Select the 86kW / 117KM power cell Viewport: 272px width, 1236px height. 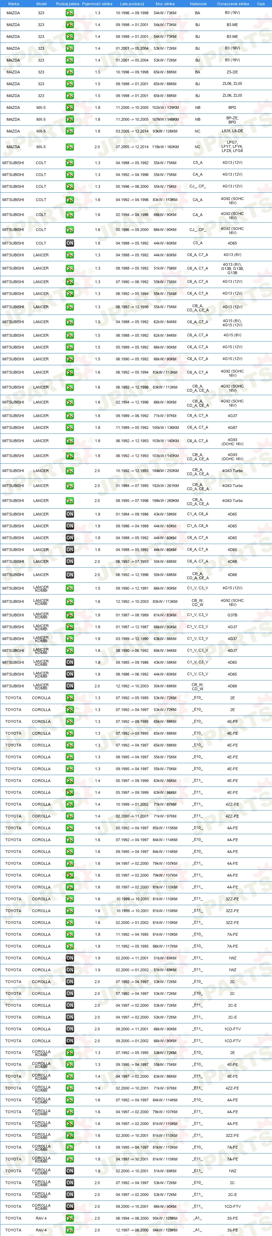point(165,946)
